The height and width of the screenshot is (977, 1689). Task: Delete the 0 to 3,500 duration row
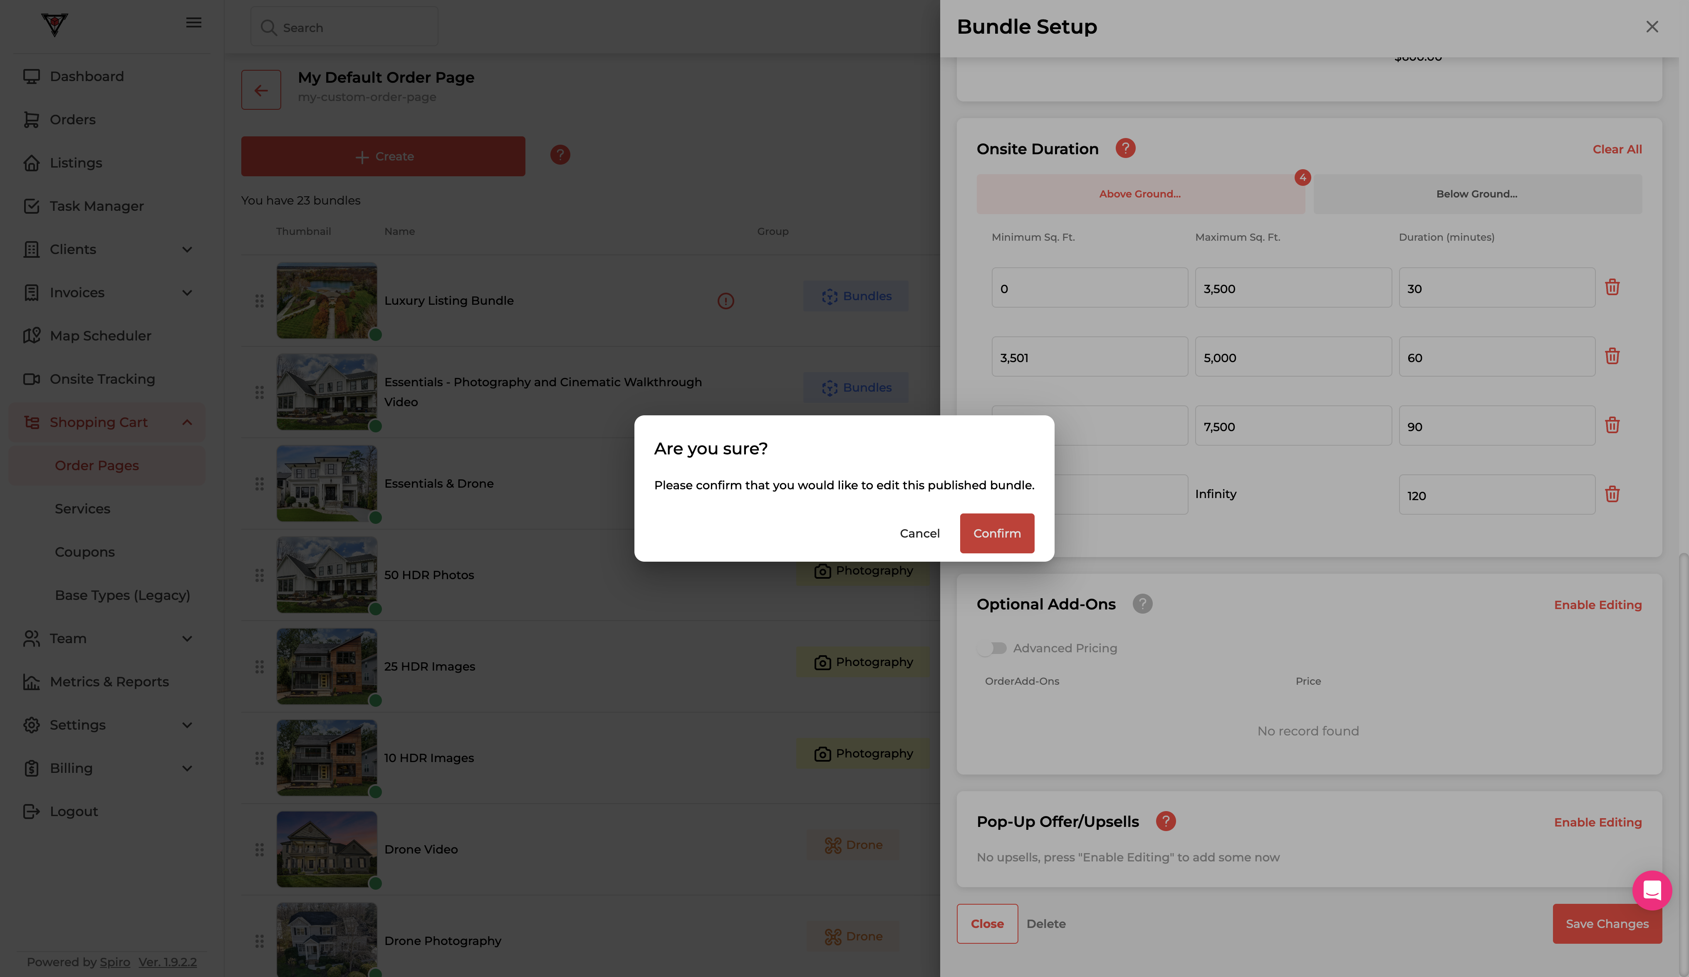point(1612,287)
